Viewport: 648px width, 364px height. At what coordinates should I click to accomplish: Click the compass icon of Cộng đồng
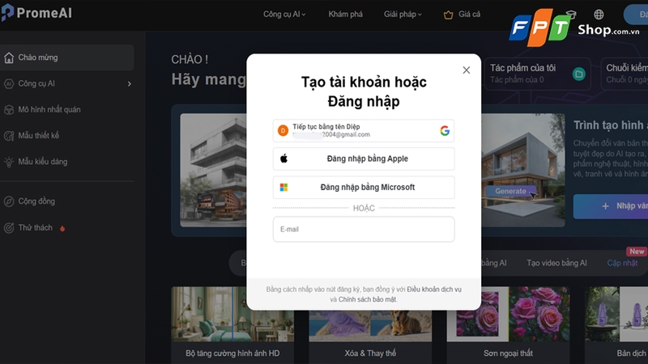click(x=9, y=201)
